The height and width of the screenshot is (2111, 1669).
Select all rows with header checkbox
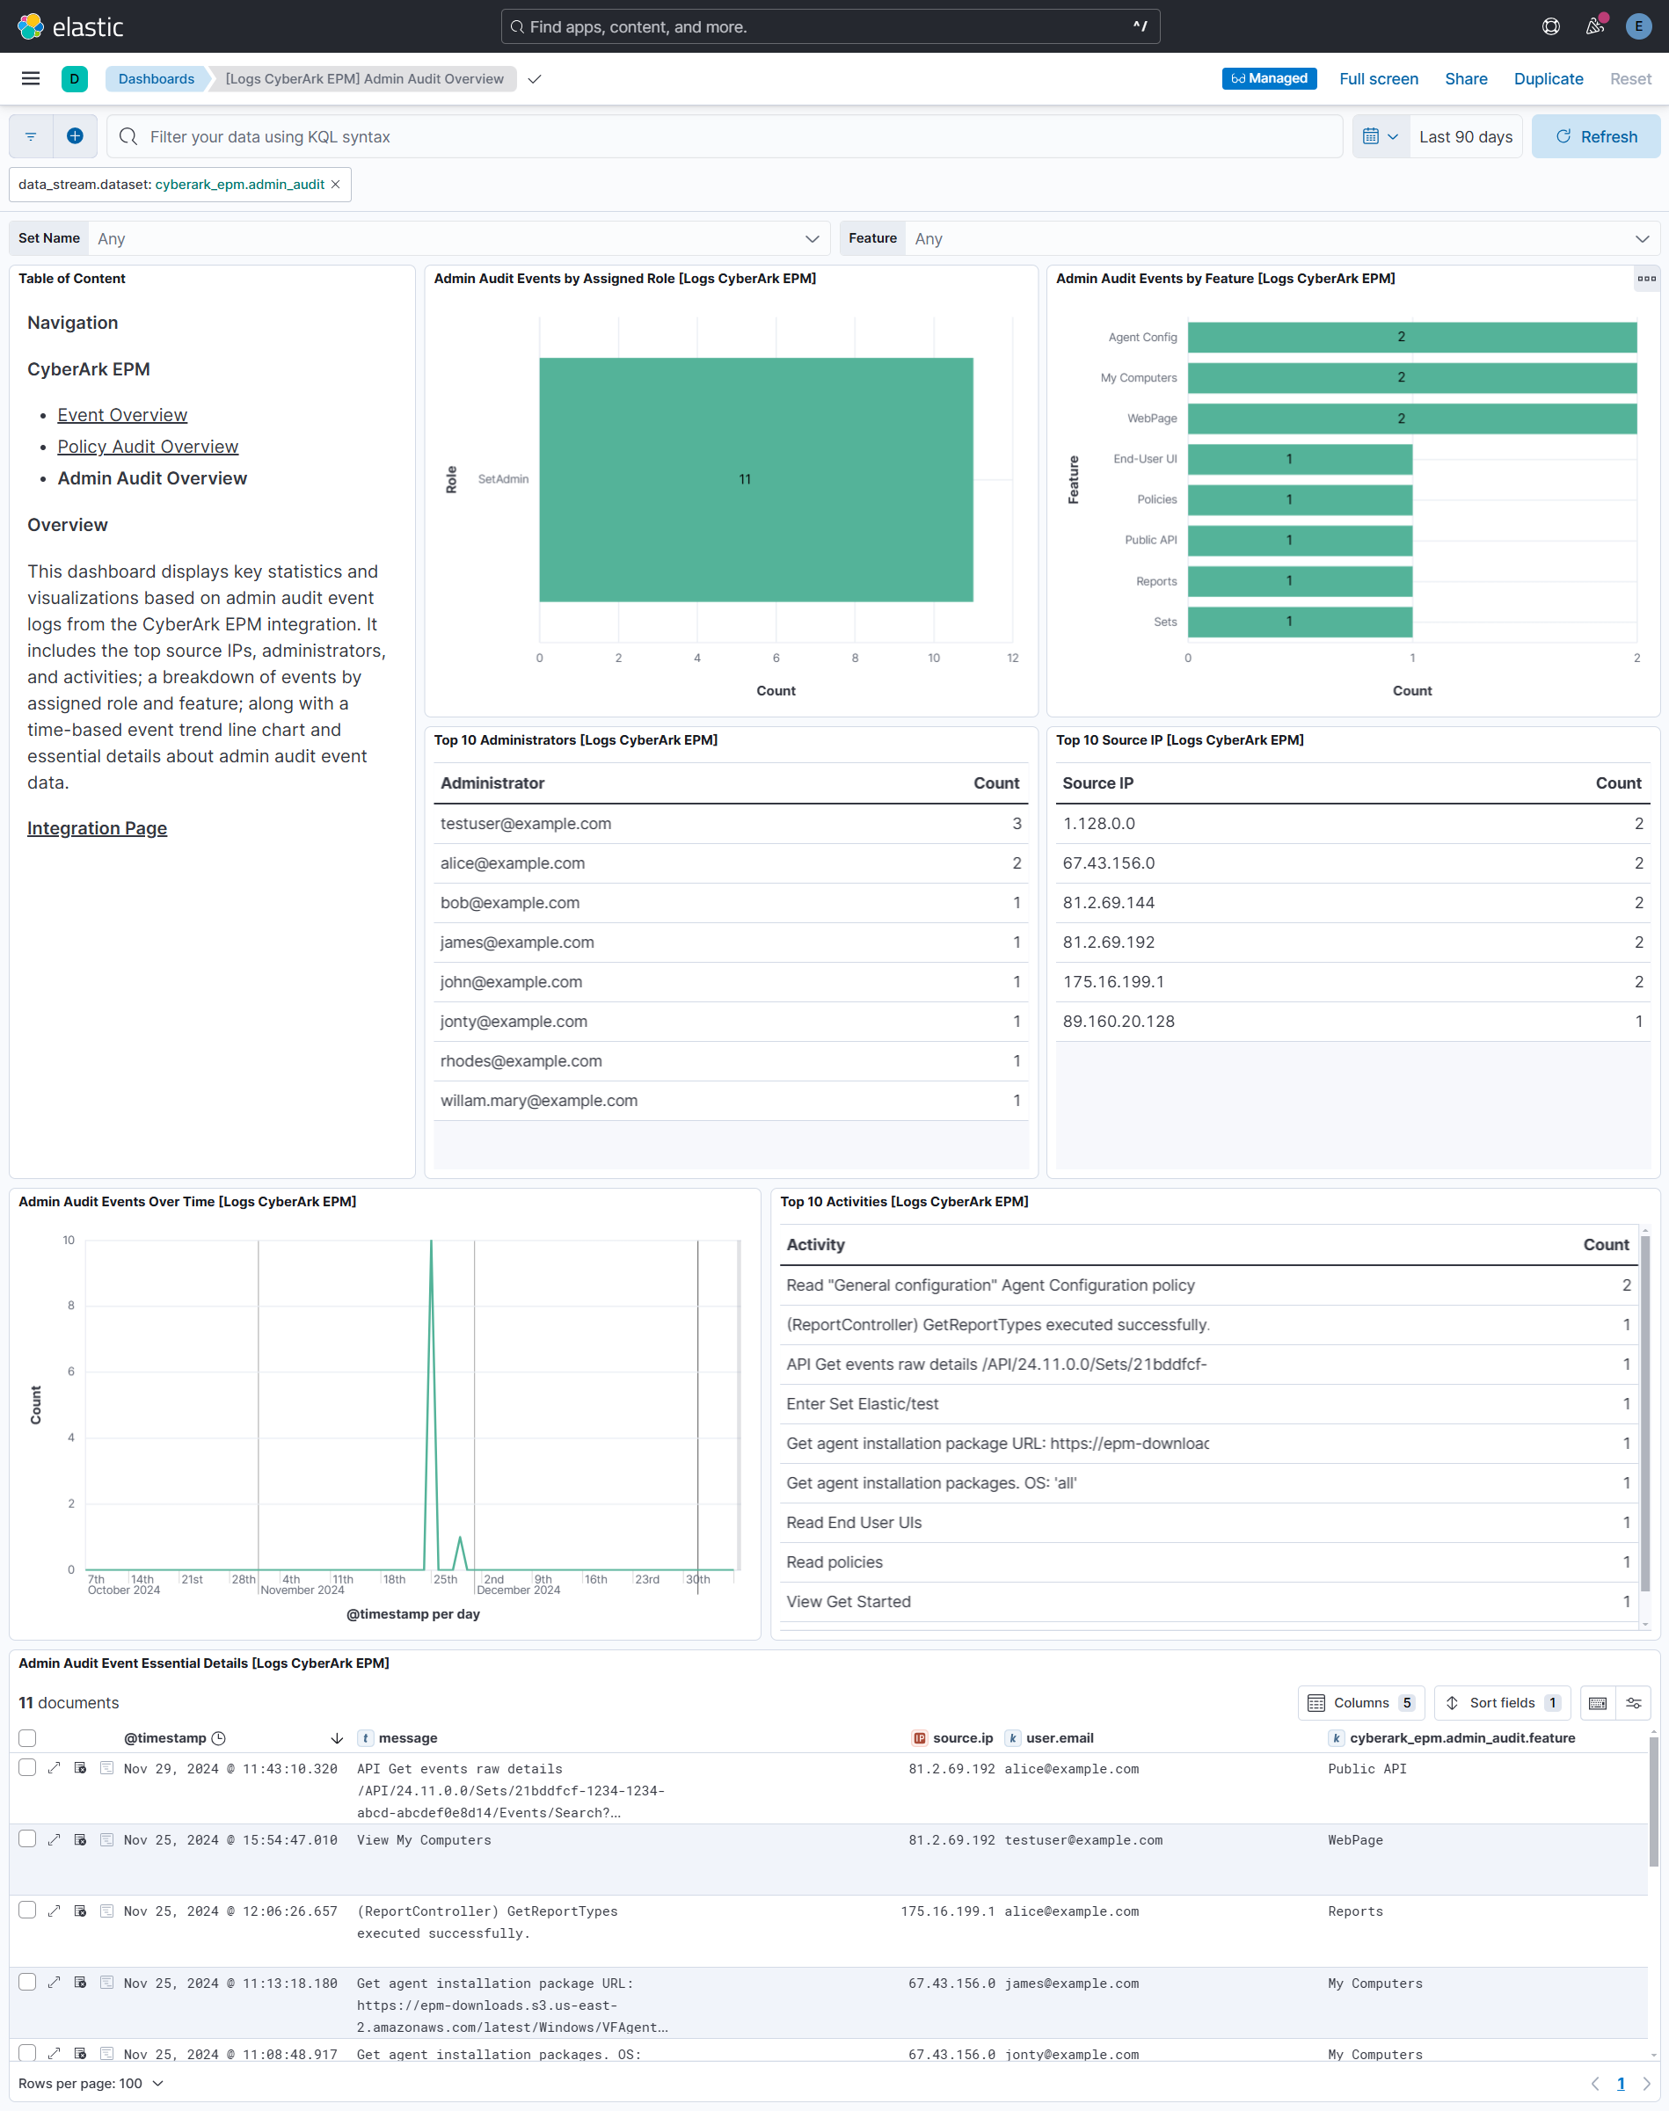point(27,1739)
